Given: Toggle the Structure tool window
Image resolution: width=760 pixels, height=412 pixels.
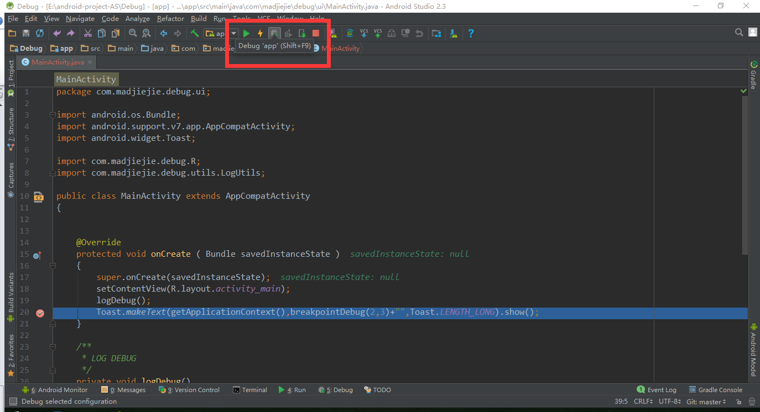Looking at the screenshot, I should click(x=11, y=130).
